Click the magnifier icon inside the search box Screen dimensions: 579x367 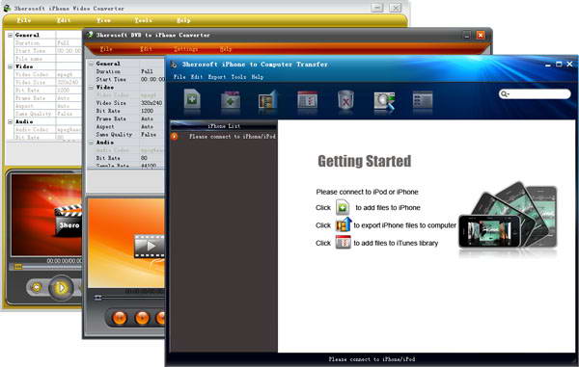point(505,94)
